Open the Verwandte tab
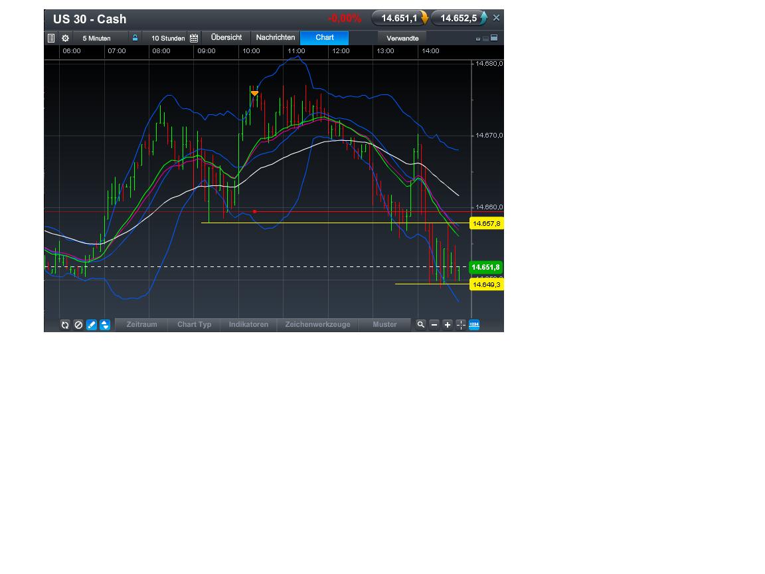This screenshot has height=574, width=765. coord(402,38)
